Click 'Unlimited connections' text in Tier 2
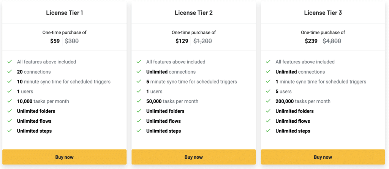Image resolution: width=389 pixels, height=169 pixels. pyautogui.click(x=171, y=72)
